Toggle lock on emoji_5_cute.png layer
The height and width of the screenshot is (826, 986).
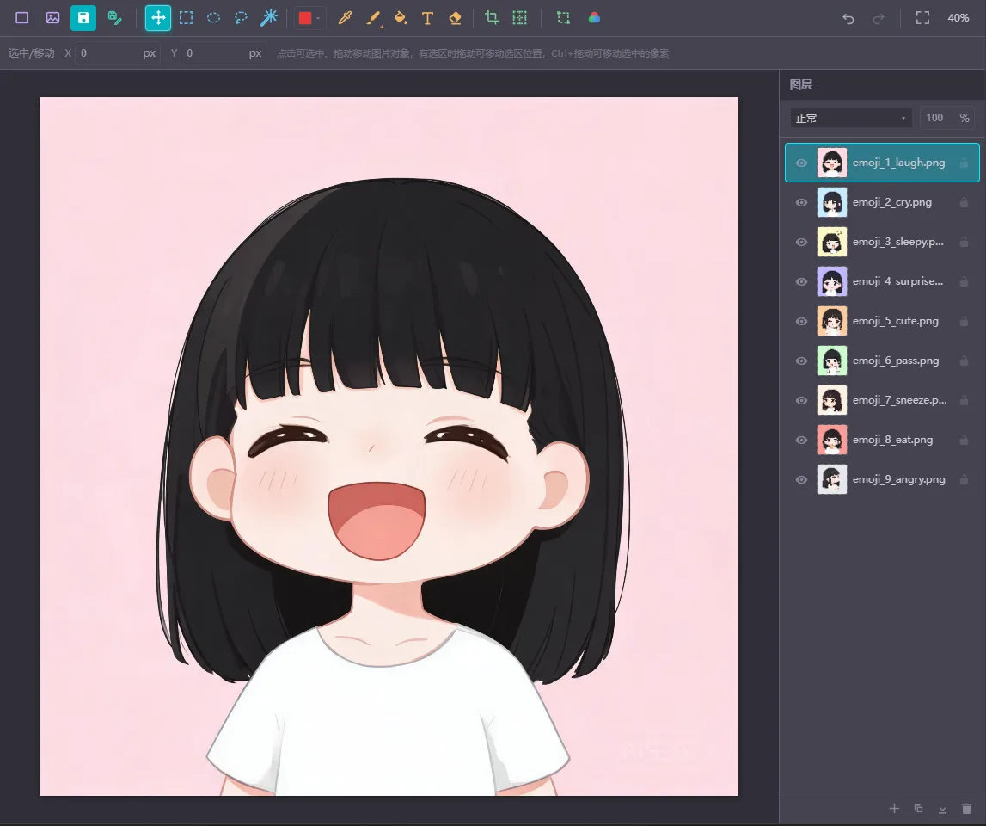964,321
